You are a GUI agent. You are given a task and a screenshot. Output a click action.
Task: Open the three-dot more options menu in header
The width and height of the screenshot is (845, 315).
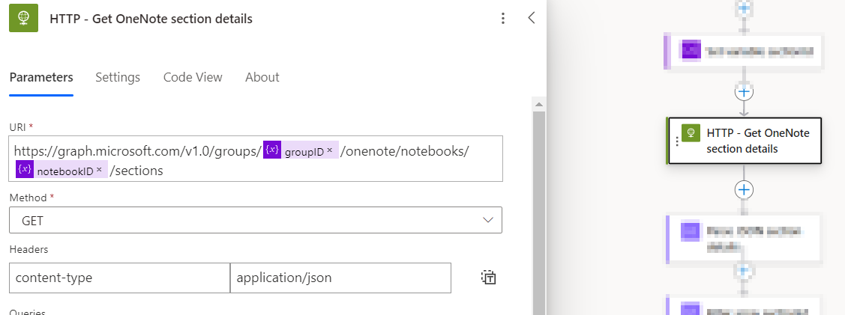click(x=503, y=19)
